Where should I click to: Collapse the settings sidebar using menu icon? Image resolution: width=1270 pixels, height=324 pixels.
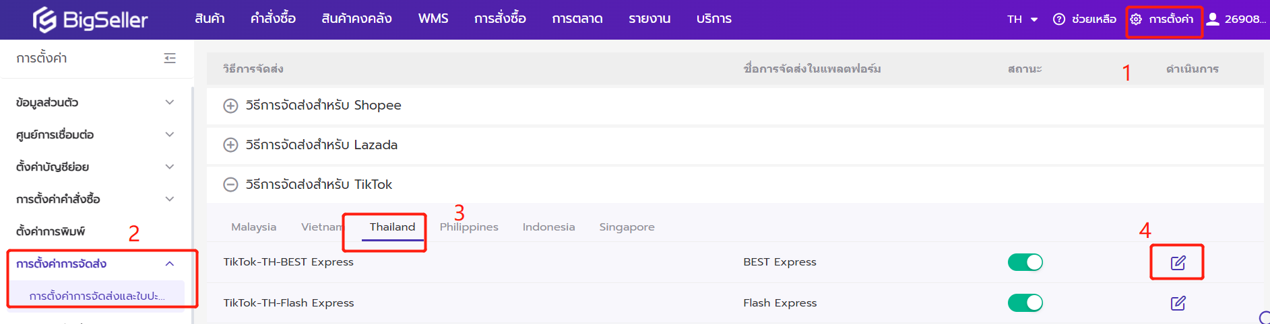coord(170,58)
